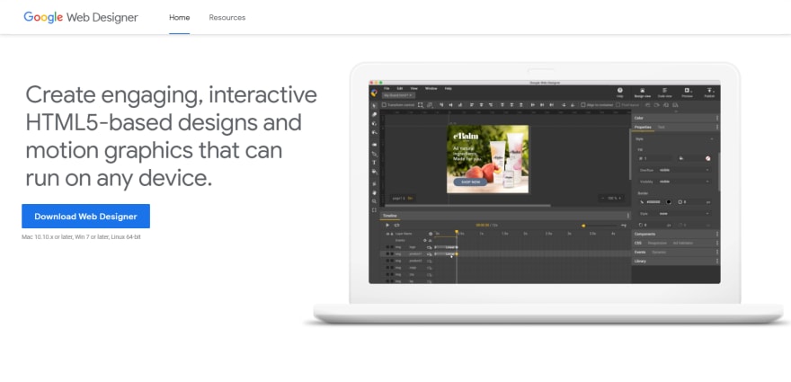Select the Selection arrow tool
Image resolution: width=791 pixels, height=382 pixels.
click(x=374, y=105)
